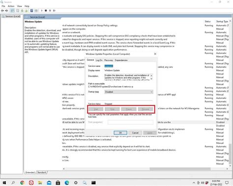Viewport: 233px width, 186px height.
Task: Switch to the General tab in properties dialog
Action: (x=90, y=60)
